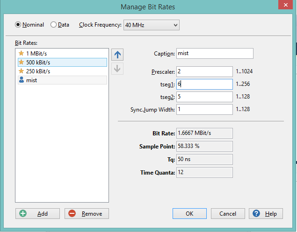Viewport: 297px width, 232px height.
Task: Click the star icon beside 1 MBit/s
Action: coord(21,53)
